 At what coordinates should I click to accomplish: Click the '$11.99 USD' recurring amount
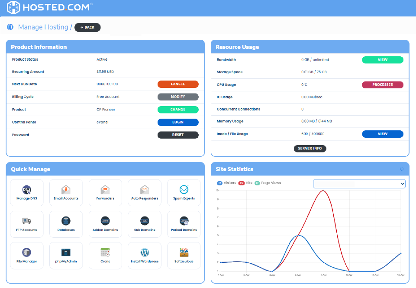(x=105, y=71)
